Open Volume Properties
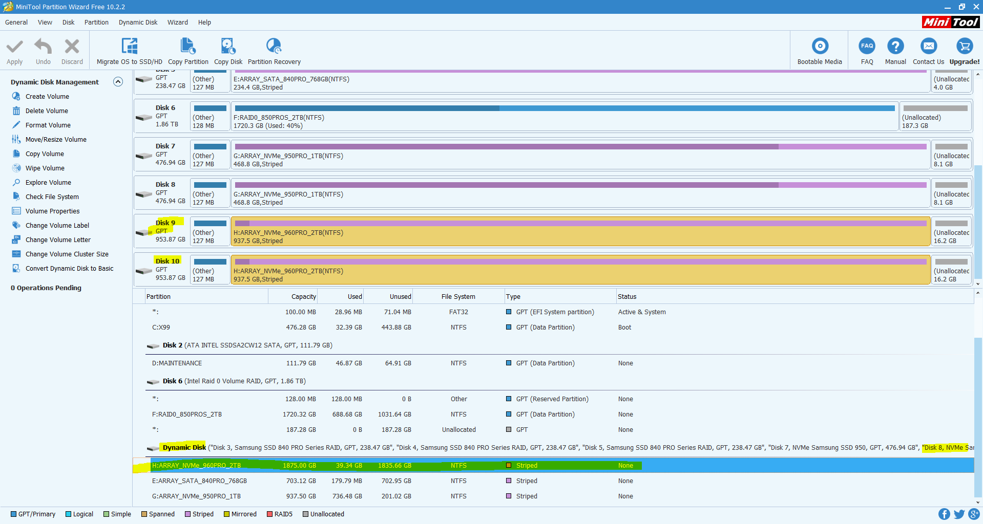The image size is (983, 524). click(52, 211)
